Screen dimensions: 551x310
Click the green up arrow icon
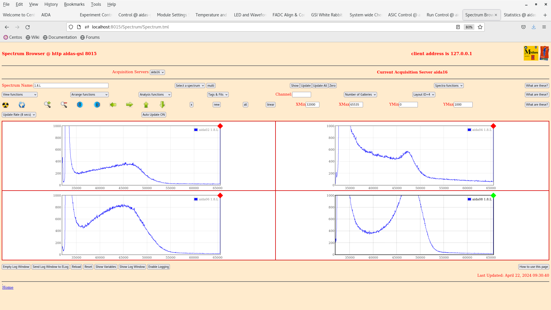point(146,105)
